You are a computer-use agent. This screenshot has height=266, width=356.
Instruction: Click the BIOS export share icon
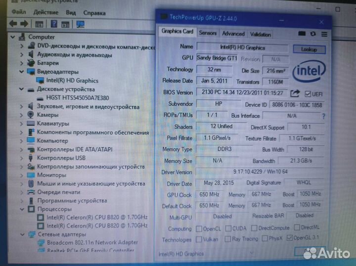[x=295, y=93]
